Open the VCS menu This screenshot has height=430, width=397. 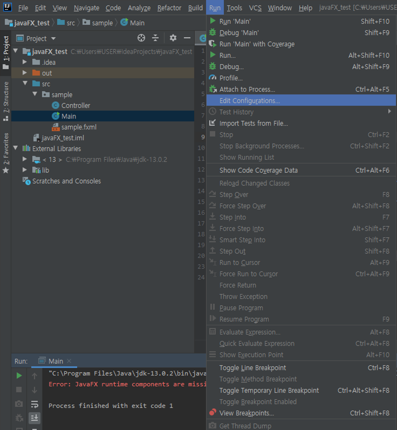pos(255,8)
